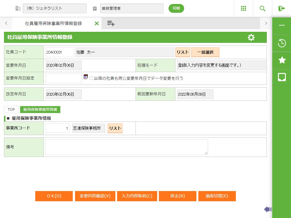291x218 pixels.
Task: Open the settings gear icon
Action: pos(251,37)
